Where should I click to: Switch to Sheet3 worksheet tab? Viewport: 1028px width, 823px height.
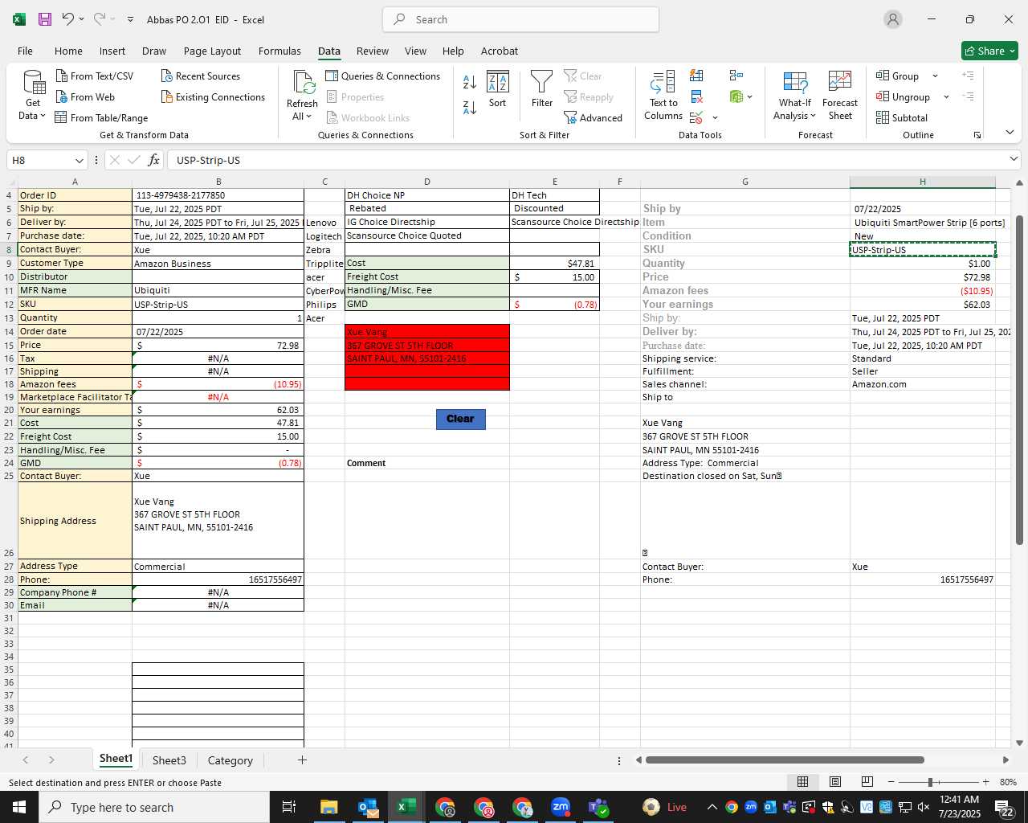pyautogui.click(x=169, y=760)
